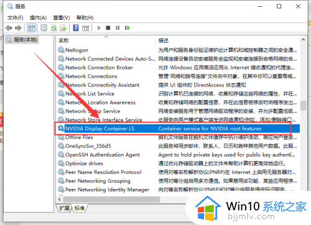This screenshot has height=225, width=311.
Task: Sort by the 描述 column header
Action: click(x=227, y=40)
